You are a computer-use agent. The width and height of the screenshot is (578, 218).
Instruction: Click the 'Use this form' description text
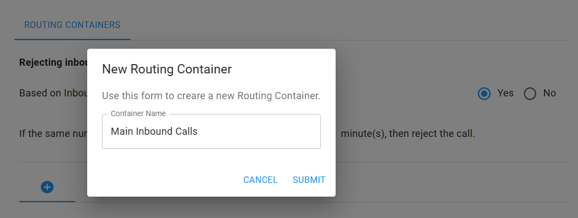[211, 96]
